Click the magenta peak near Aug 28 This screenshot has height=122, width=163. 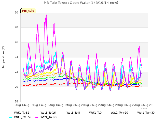coord(139,47)
